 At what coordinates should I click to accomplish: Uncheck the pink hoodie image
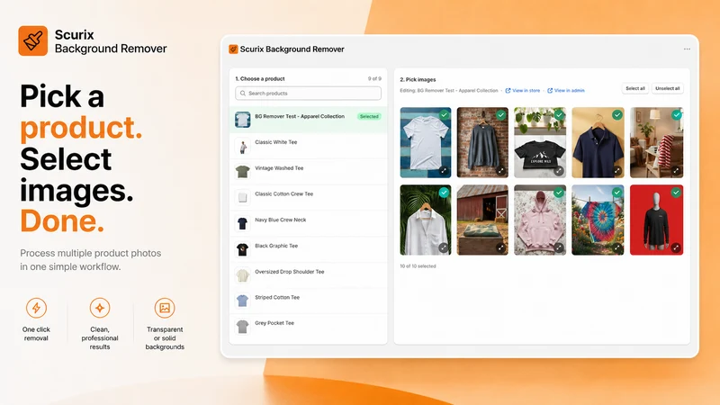559,193
